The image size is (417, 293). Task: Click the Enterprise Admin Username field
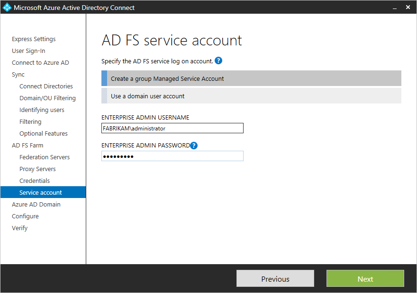click(x=172, y=128)
